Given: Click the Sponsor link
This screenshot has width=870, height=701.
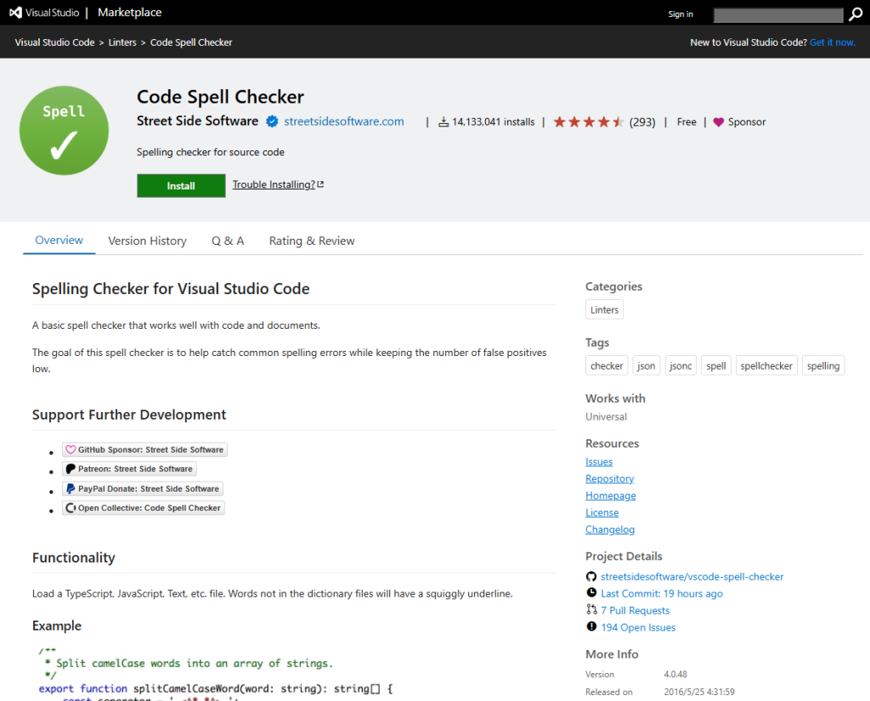Looking at the screenshot, I should pos(747,122).
